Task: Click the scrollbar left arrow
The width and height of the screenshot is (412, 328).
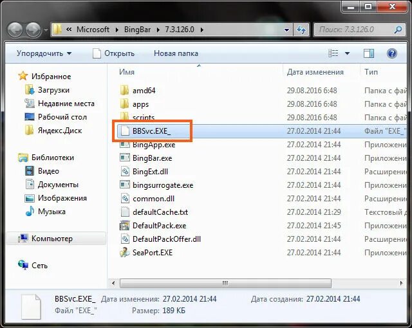Action: pyautogui.click(x=113, y=283)
